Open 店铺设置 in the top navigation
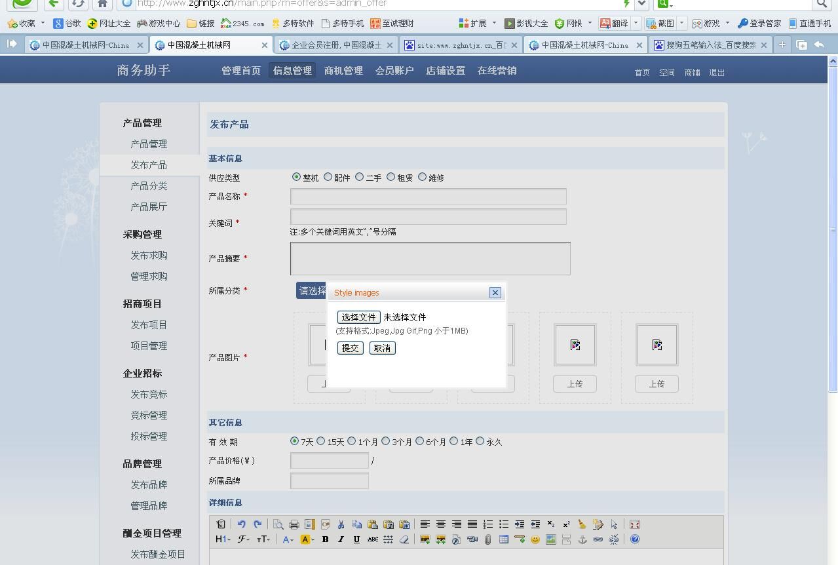Screen dimensions: 838x565 [446, 71]
